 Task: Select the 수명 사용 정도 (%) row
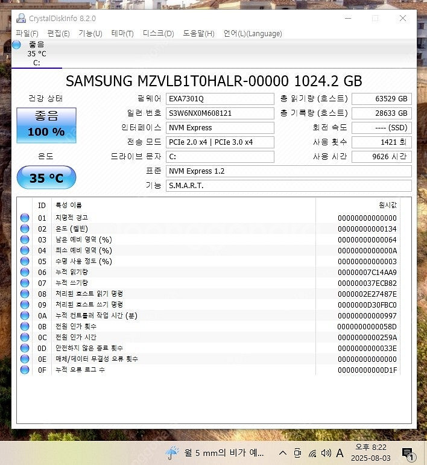209,261
